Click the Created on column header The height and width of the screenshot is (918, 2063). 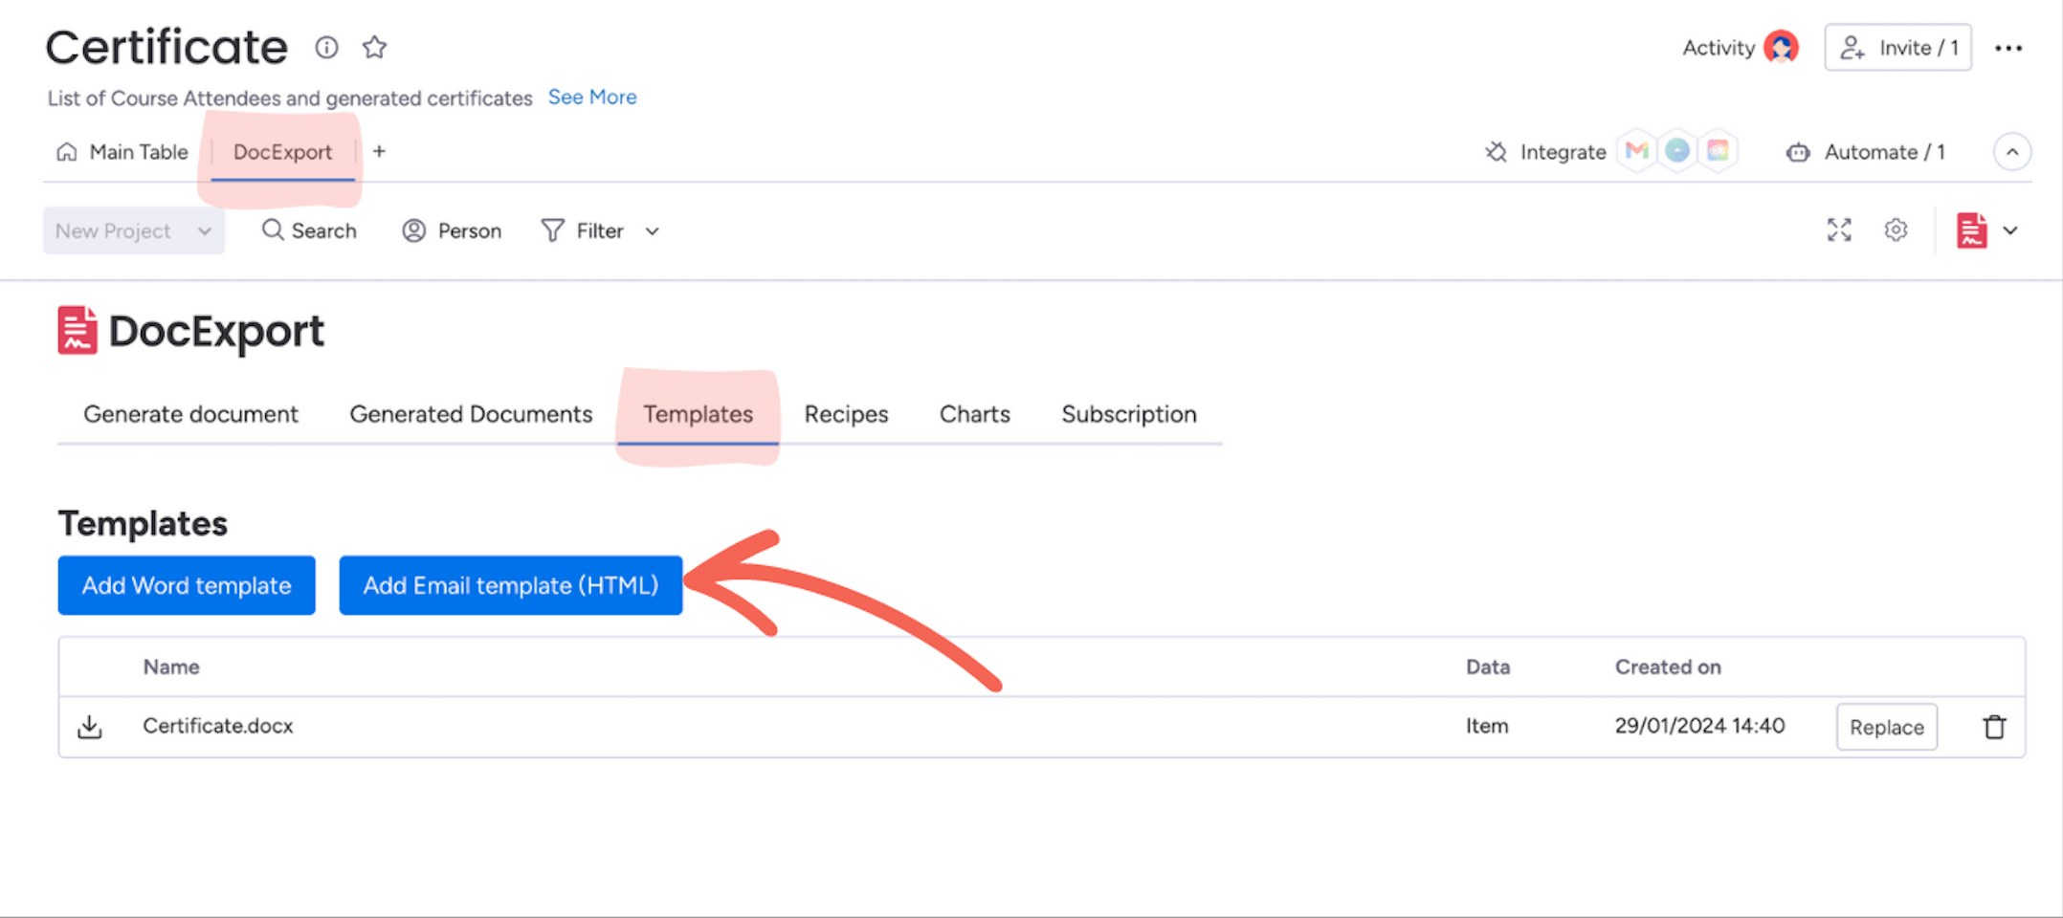1668,667
